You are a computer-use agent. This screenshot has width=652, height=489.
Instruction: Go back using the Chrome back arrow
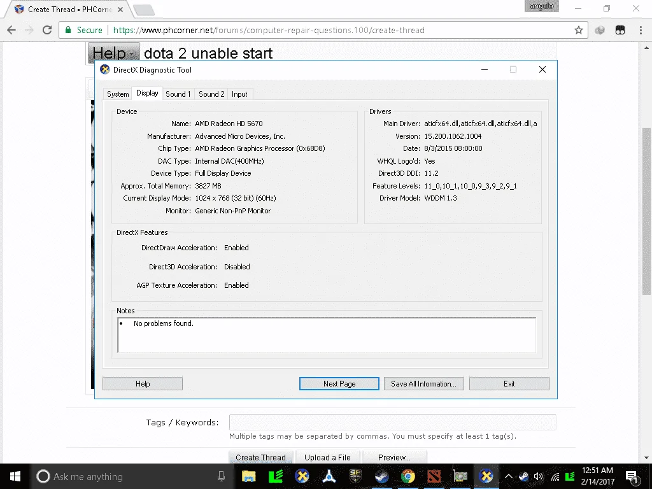coord(11,30)
